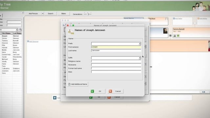
Task: Select Catharina Stabbers in the people list
Action: [x=11, y=69]
